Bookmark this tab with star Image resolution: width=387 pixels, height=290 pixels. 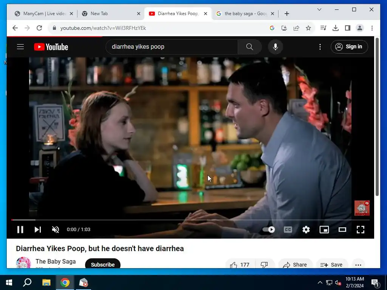click(308, 28)
